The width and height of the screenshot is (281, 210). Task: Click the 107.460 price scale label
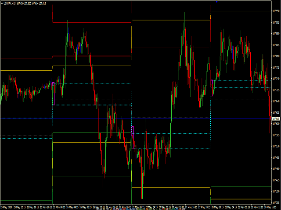[x=276, y=169]
